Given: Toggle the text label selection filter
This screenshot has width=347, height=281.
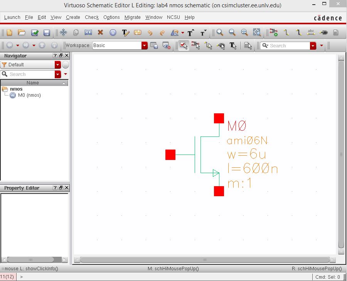Looking at the screenshot, I should pyautogui.click(x=233, y=45).
